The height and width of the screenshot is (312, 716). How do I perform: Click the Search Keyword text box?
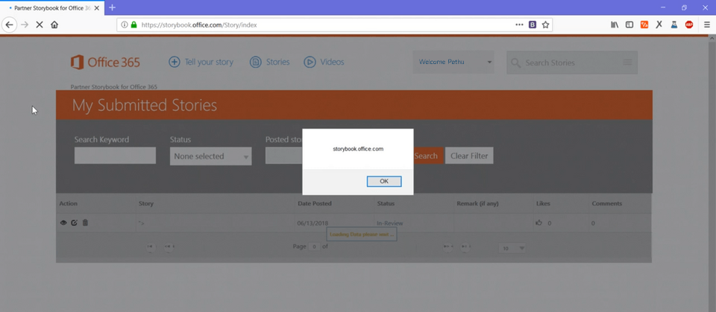tap(115, 156)
